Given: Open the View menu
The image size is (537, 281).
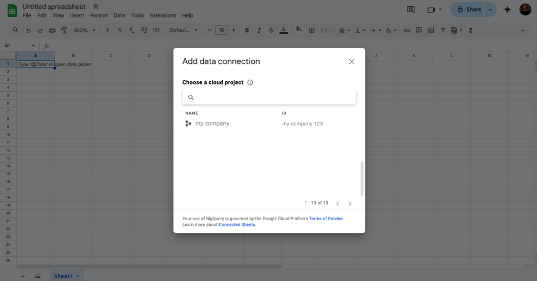Looking at the screenshot, I should [58, 15].
